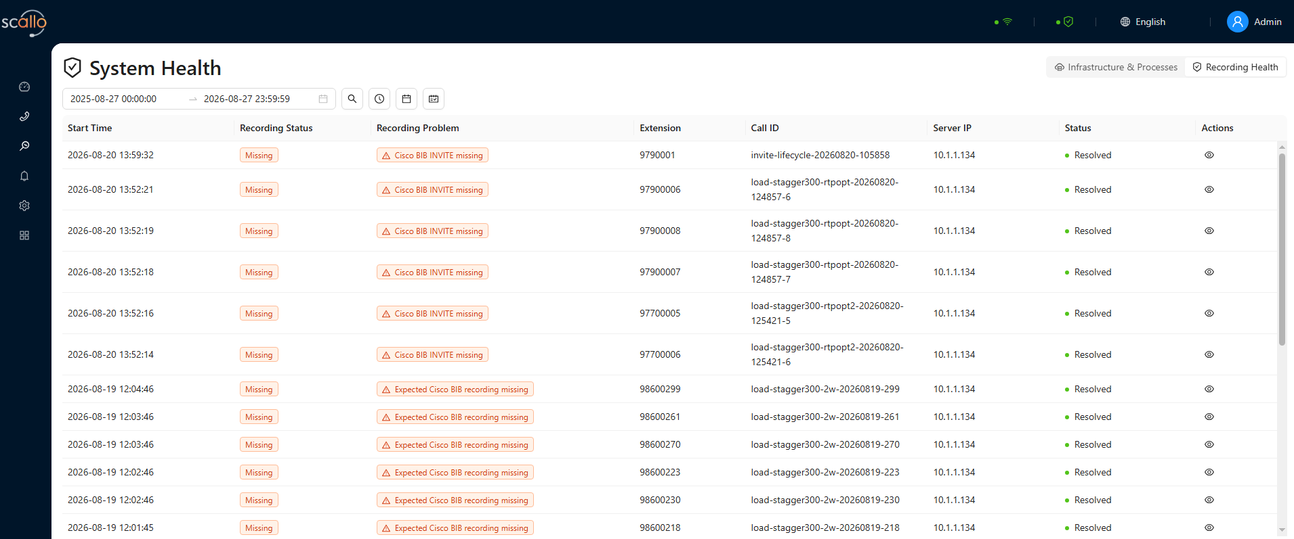
Task: Open the notifications bell in sidebar
Action: [24, 176]
